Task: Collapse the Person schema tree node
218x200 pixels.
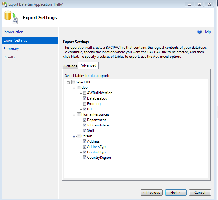Action: click(74, 136)
